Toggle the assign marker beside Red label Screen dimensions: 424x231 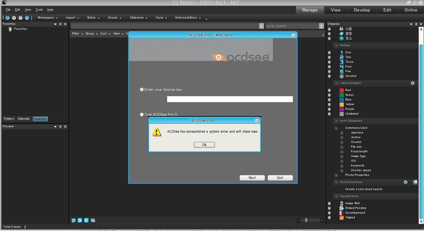click(x=329, y=90)
